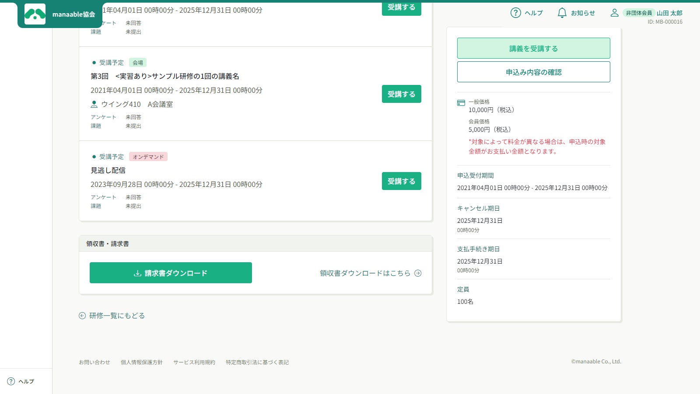This screenshot has height=394, width=700.
Task: Click 受講する for 第3回 lecture
Action: pos(402,94)
